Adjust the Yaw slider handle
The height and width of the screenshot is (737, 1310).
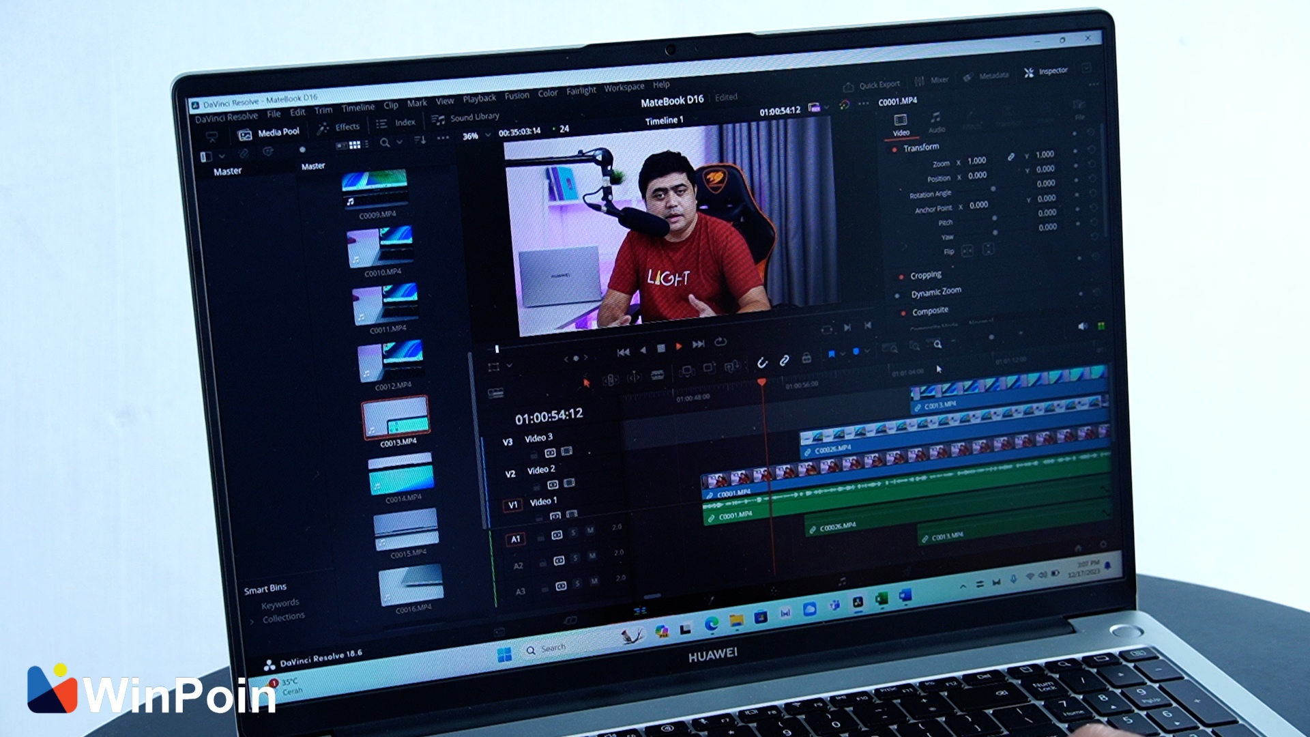[x=995, y=233]
